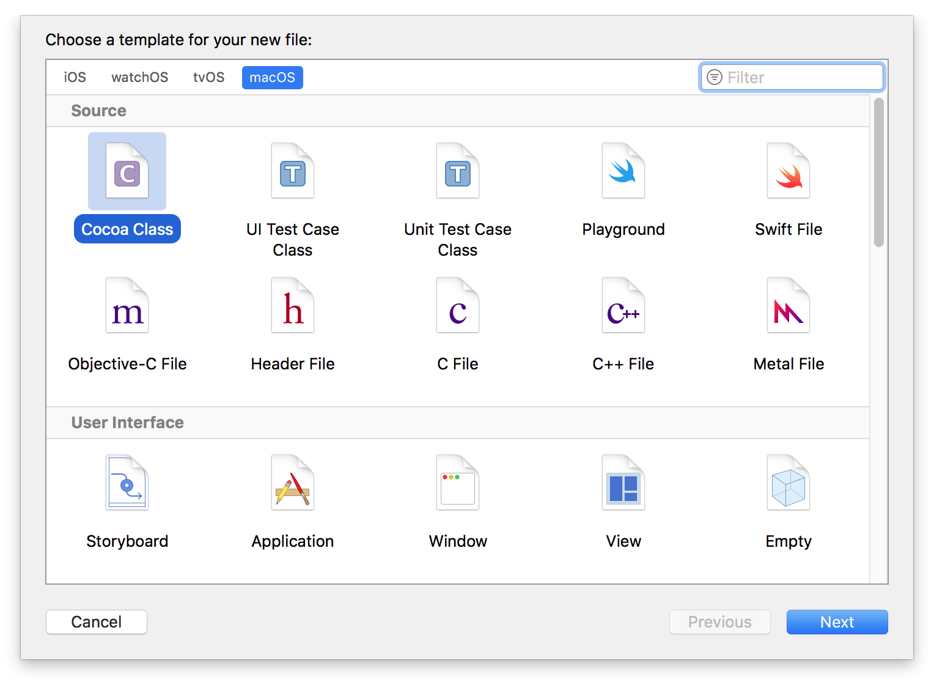Select the C++ File template icon
The height and width of the screenshot is (685, 934).
pyautogui.click(x=623, y=305)
